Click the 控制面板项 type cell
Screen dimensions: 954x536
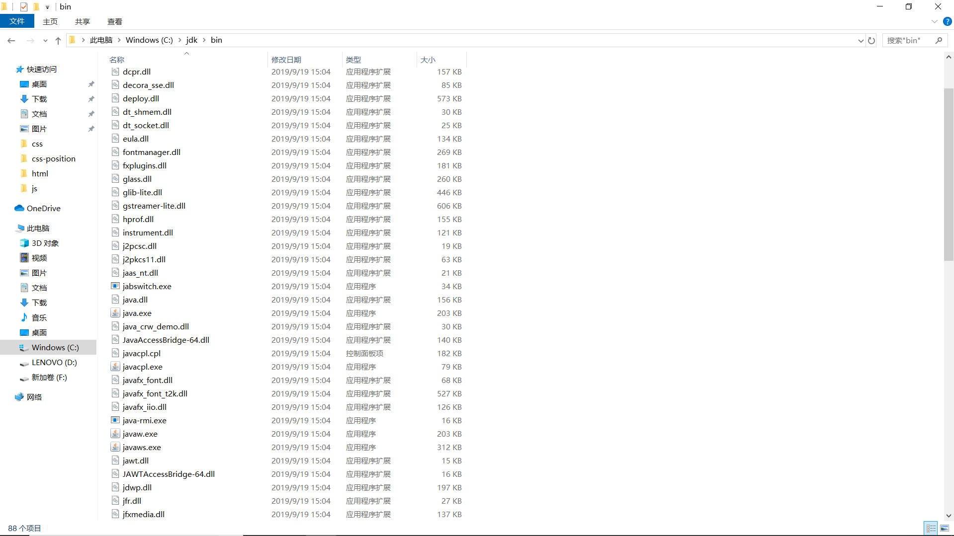364,353
